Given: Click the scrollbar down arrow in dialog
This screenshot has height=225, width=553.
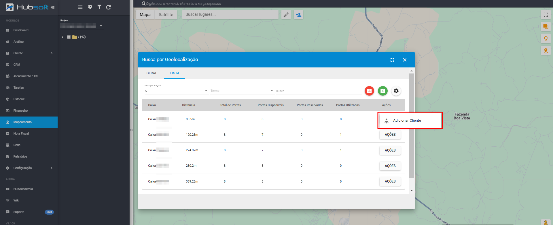Looking at the screenshot, I should click(412, 190).
